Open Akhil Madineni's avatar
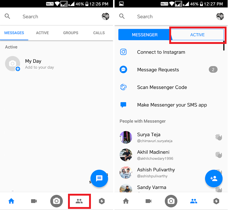The image size is (228, 210). (x=126, y=155)
